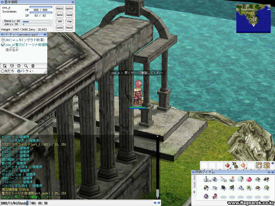Screen dimensions: 275x206
Task: Click the note-edit icon in party window
Action: click(x=5, y=66)
